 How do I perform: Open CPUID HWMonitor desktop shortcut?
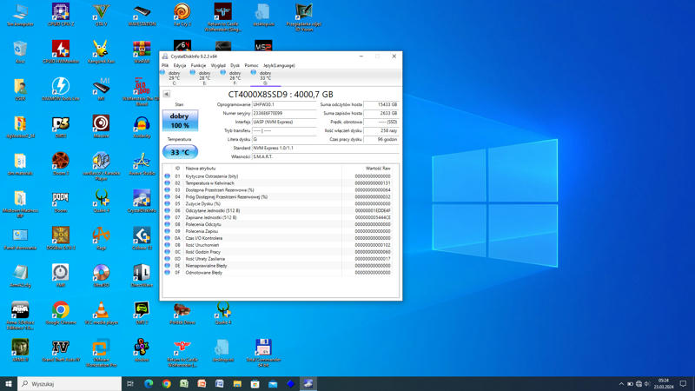click(61, 52)
